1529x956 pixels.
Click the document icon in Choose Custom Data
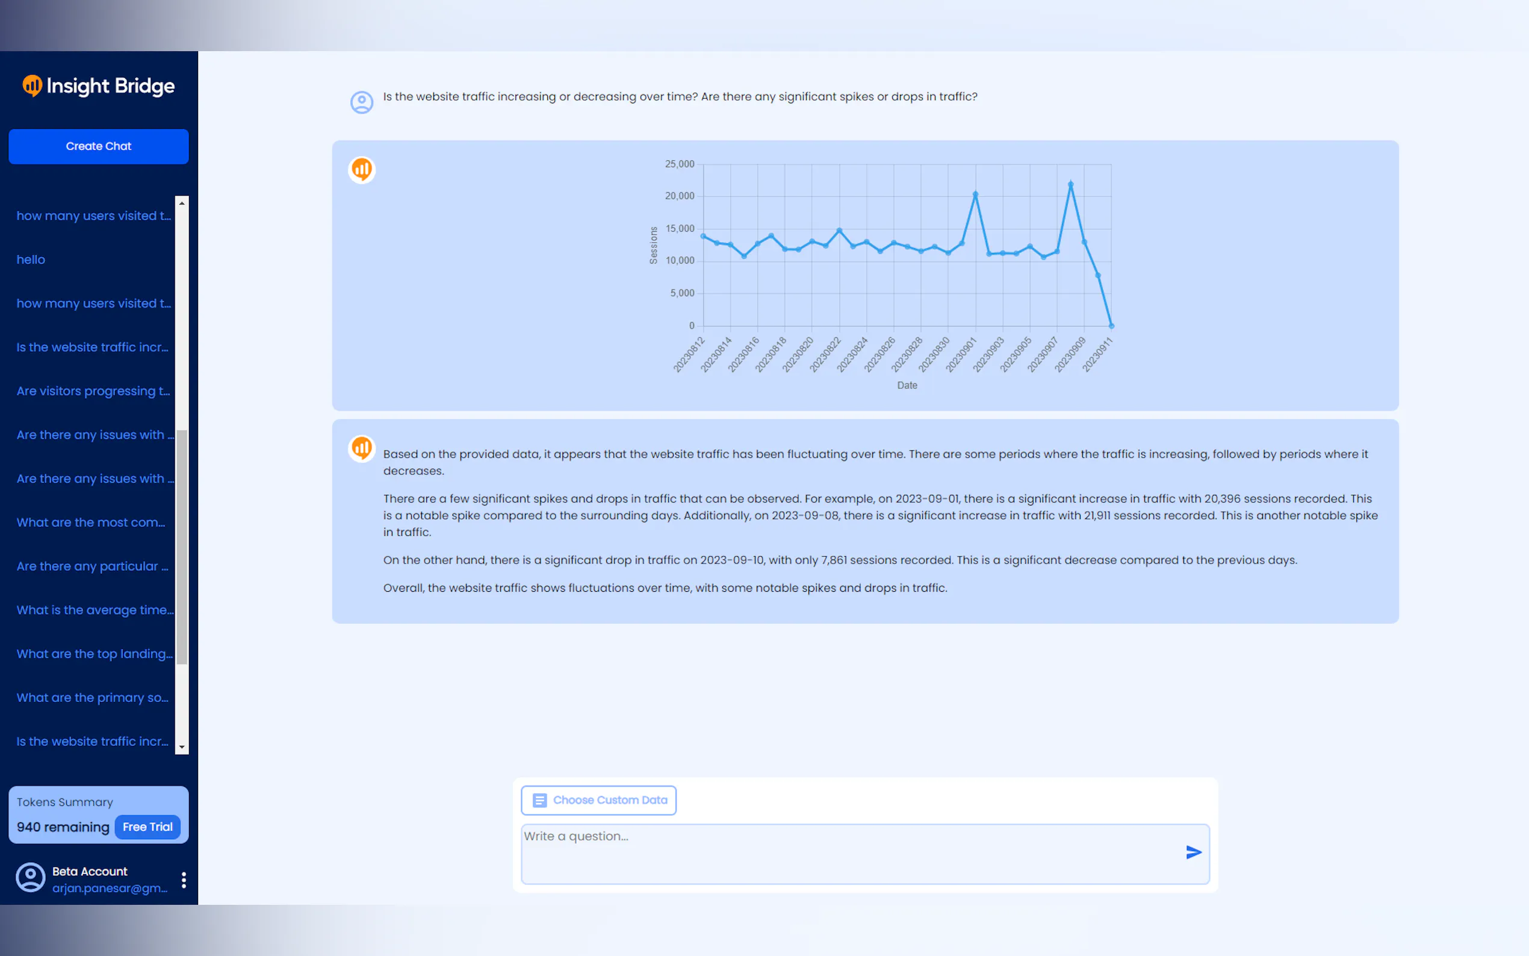coord(539,801)
